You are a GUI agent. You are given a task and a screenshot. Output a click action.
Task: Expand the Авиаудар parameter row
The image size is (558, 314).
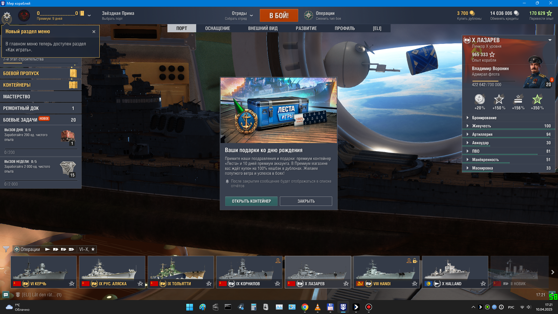[509, 143]
